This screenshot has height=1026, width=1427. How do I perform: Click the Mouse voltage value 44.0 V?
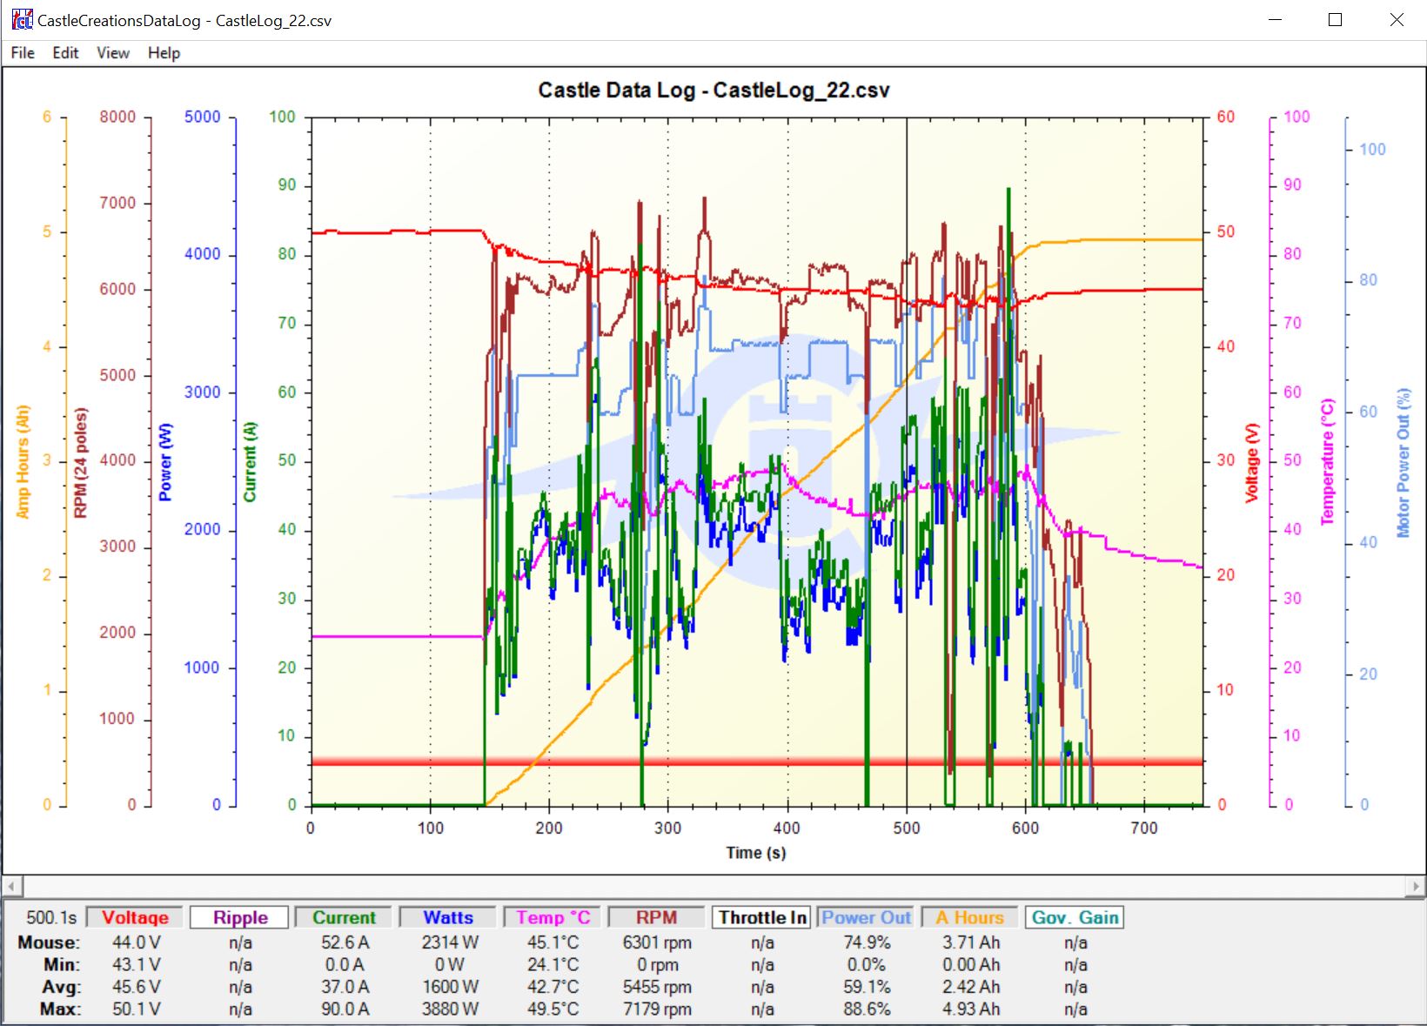[136, 942]
